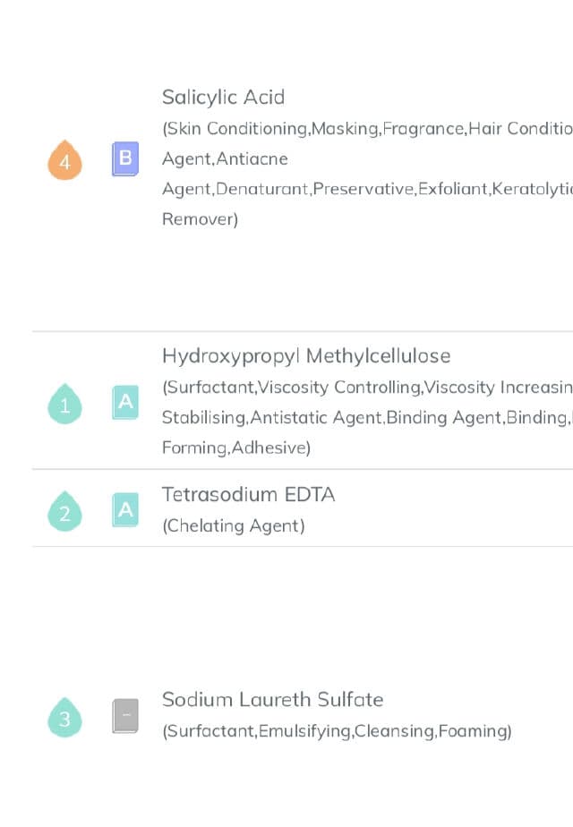Tap the '(Chelating Agent)' function text
The height and width of the screenshot is (827, 573).
pyautogui.click(x=233, y=526)
